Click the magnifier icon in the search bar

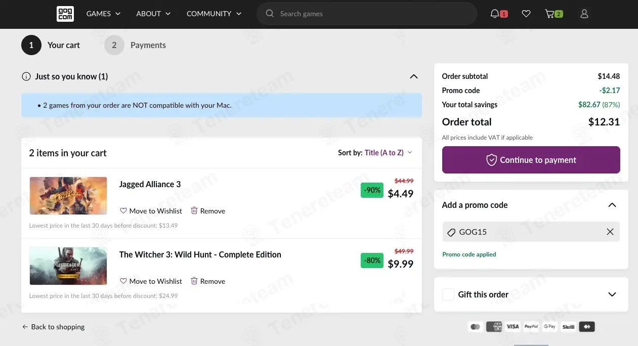270,14
